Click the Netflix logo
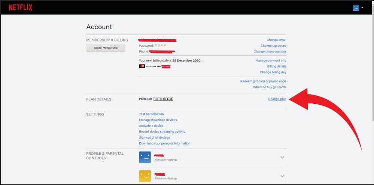 click(21, 7)
